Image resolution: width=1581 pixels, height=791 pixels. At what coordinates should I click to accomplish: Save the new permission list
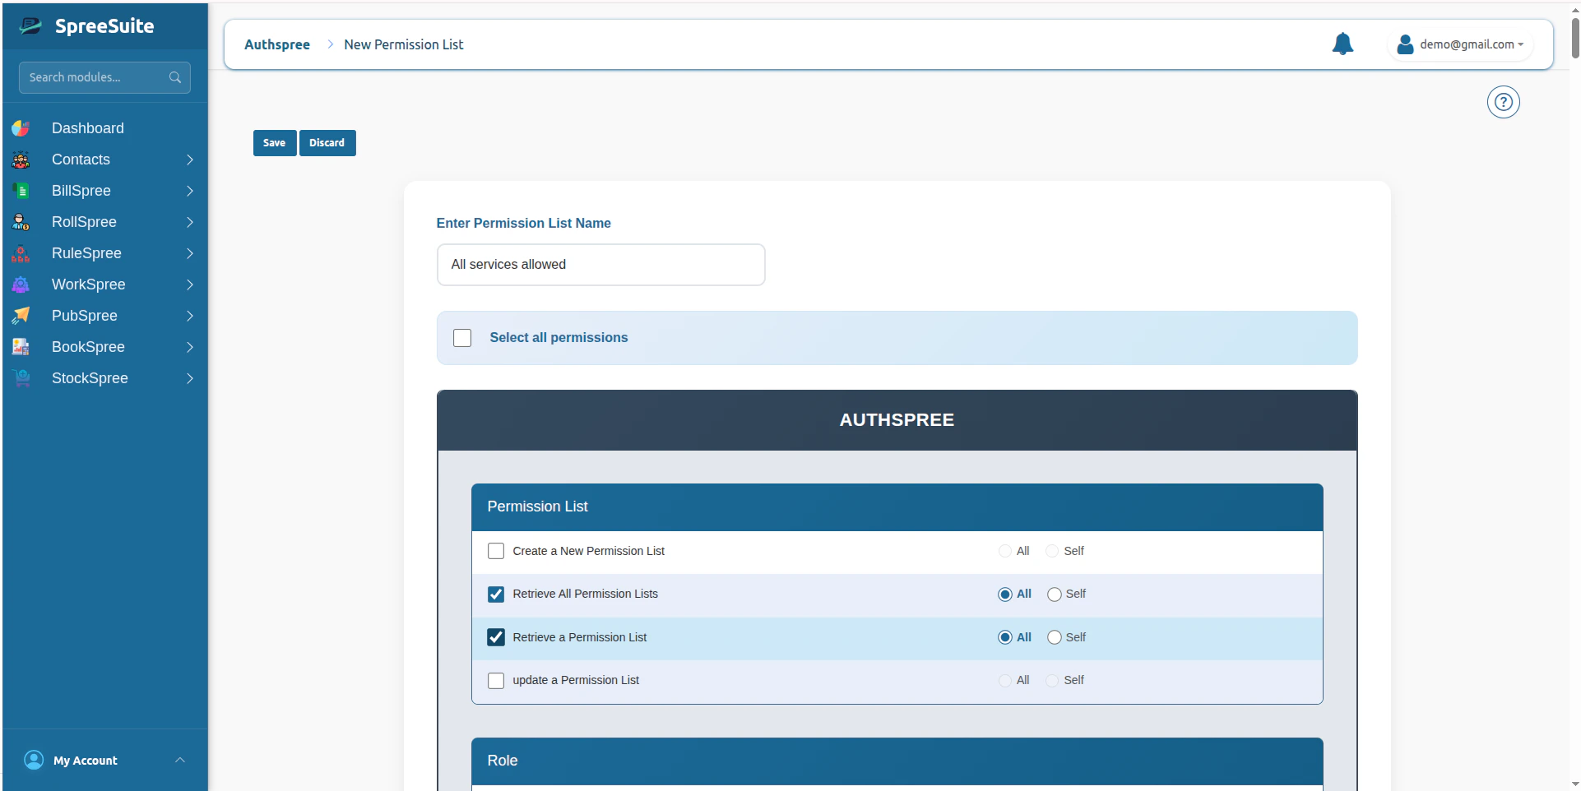coord(275,143)
